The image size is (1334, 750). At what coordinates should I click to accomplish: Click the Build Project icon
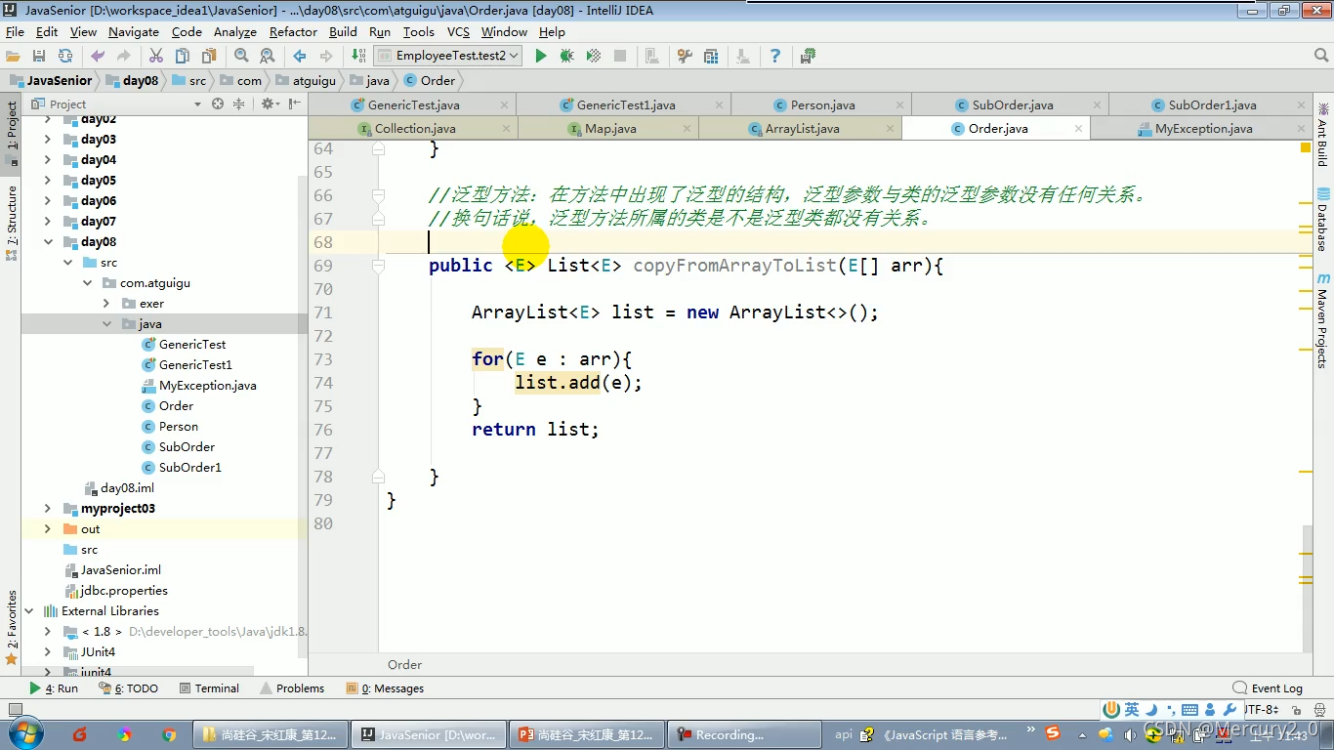click(x=358, y=56)
